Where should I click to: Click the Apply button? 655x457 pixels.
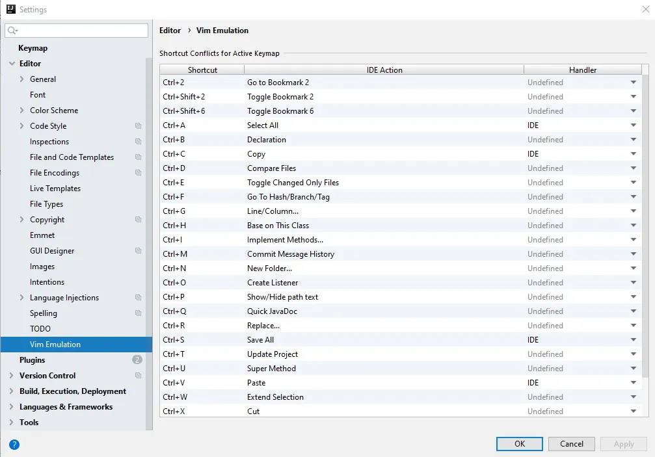click(x=624, y=443)
